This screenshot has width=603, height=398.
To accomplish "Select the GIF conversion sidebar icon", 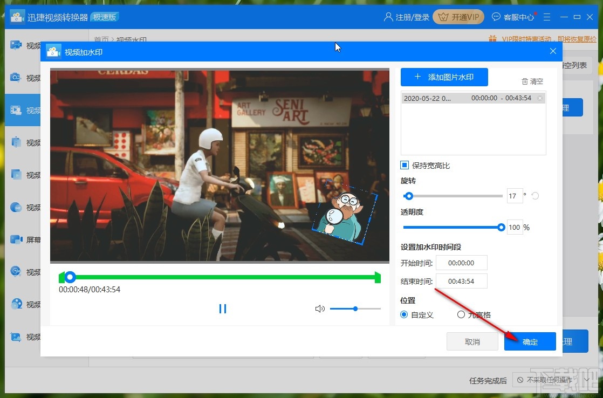I will pos(16,207).
